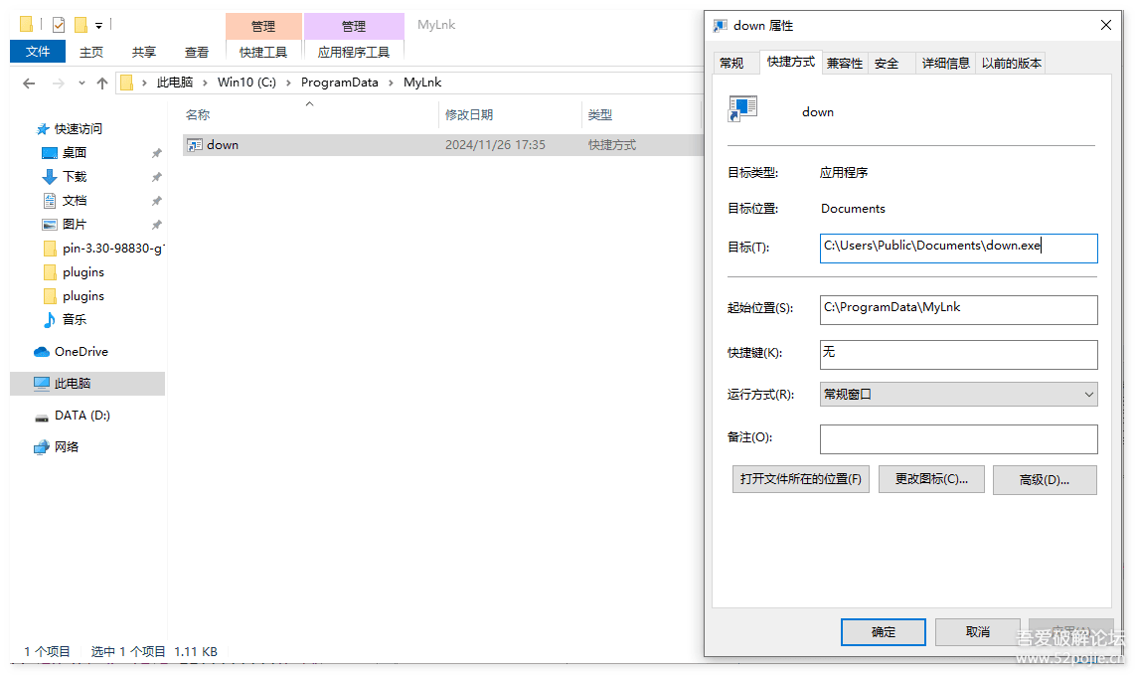Open the 查看 ribbon tab
The image size is (1135, 675).
click(x=197, y=53)
